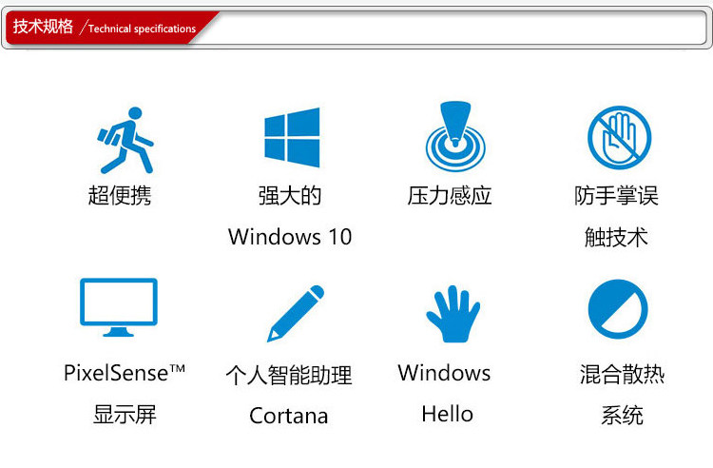
Task: Click the 'Hello' text
Action: [x=448, y=414]
